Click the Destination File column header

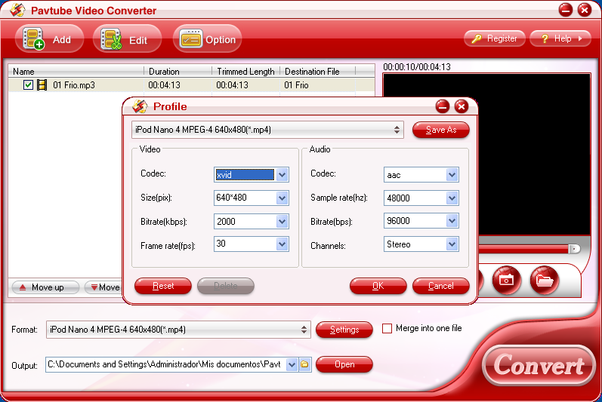point(317,72)
